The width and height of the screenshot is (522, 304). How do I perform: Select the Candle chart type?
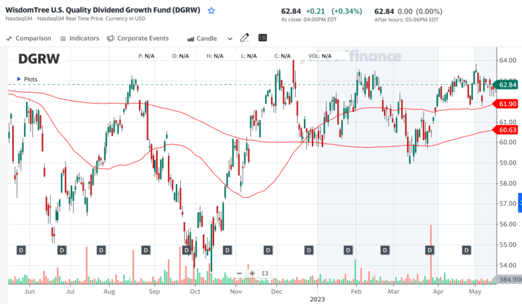[x=202, y=39]
